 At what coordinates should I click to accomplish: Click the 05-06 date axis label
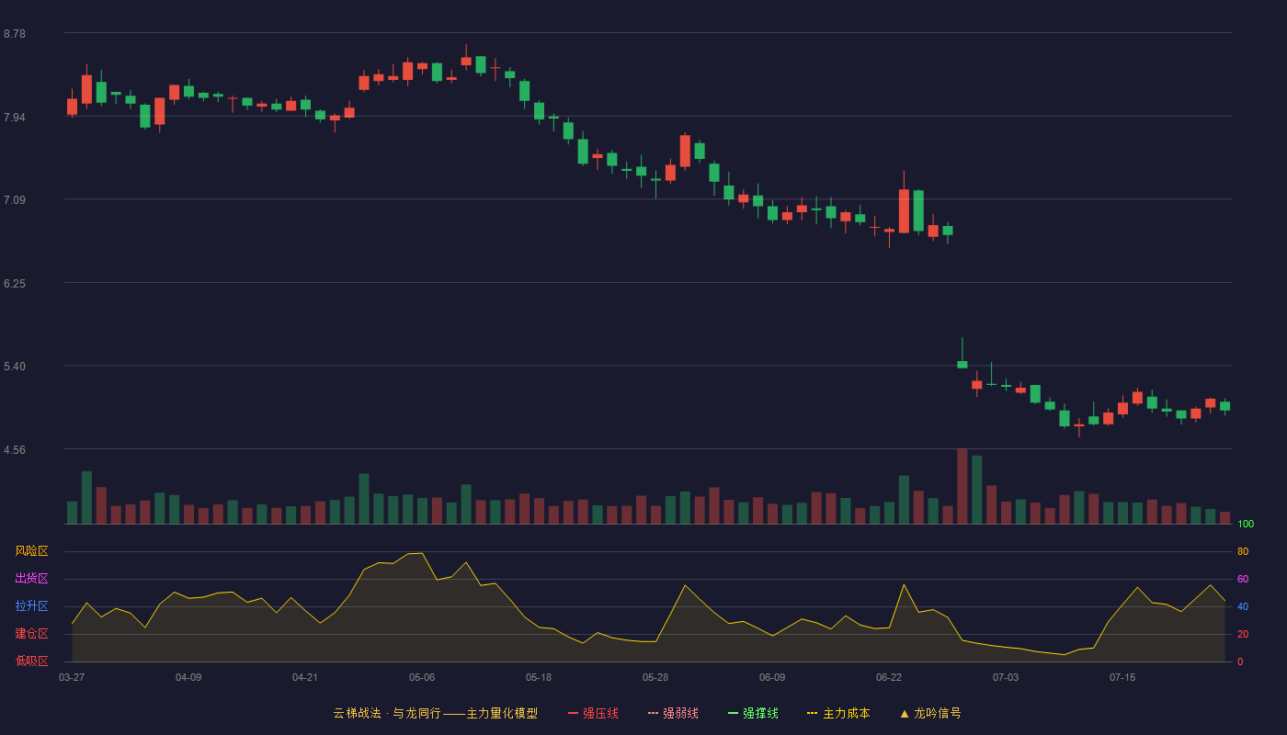pos(422,677)
